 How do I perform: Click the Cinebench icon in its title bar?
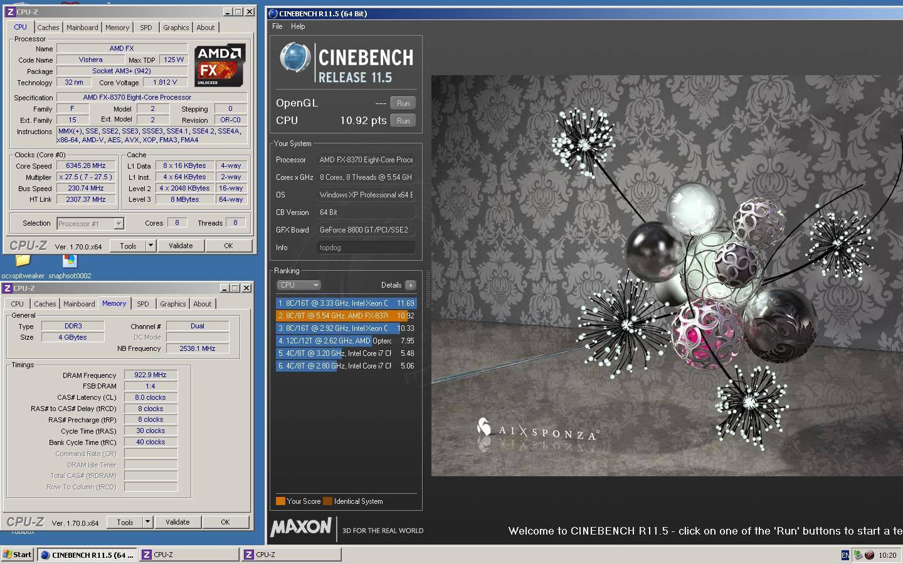pos(273,14)
